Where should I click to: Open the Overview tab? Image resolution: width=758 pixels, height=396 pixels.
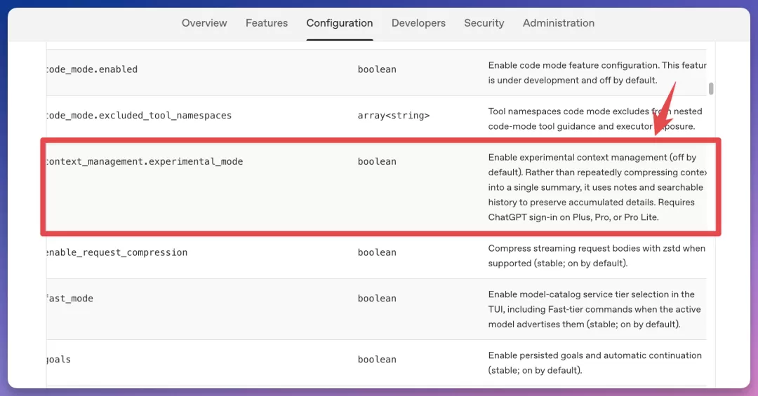[x=204, y=23]
